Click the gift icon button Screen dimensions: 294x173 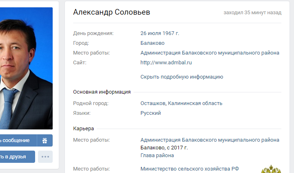[45, 140]
